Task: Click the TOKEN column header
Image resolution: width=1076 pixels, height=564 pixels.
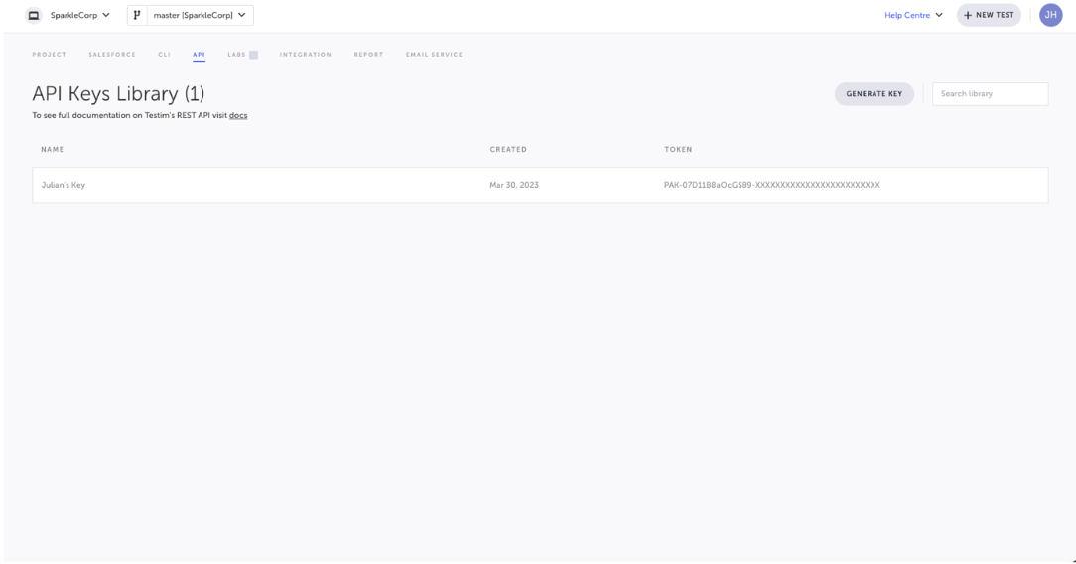Action: (678, 149)
